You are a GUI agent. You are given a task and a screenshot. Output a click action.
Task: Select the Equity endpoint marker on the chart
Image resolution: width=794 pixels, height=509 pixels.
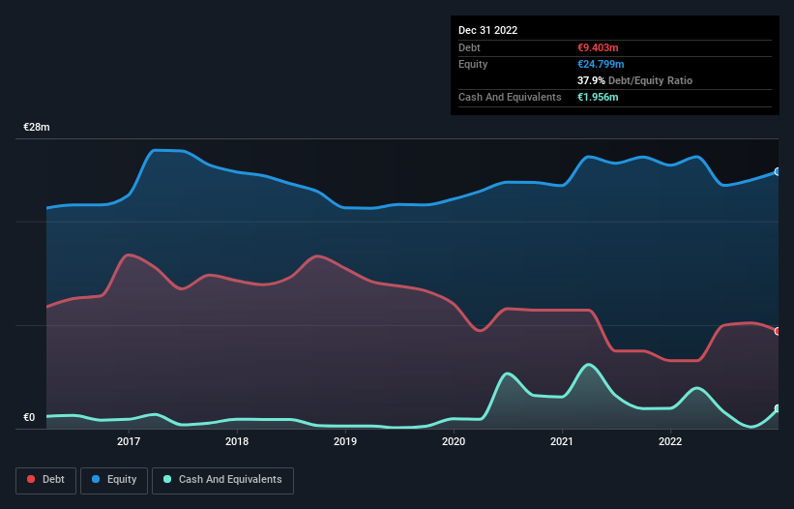[778, 171]
